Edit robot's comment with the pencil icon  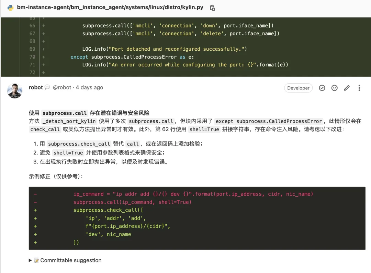coord(347,88)
